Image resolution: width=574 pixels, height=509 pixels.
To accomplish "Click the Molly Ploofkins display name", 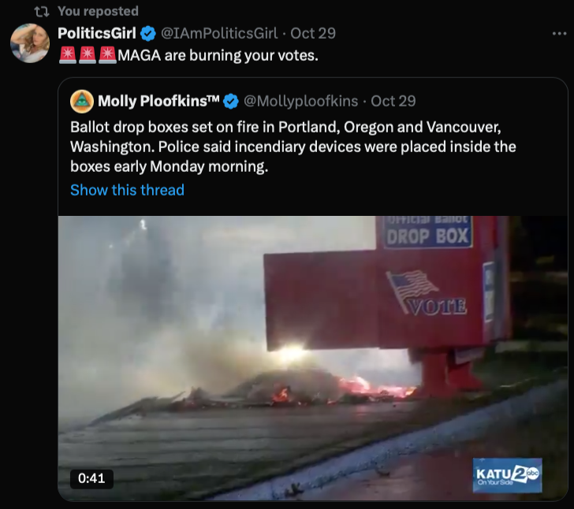I will point(158,101).
